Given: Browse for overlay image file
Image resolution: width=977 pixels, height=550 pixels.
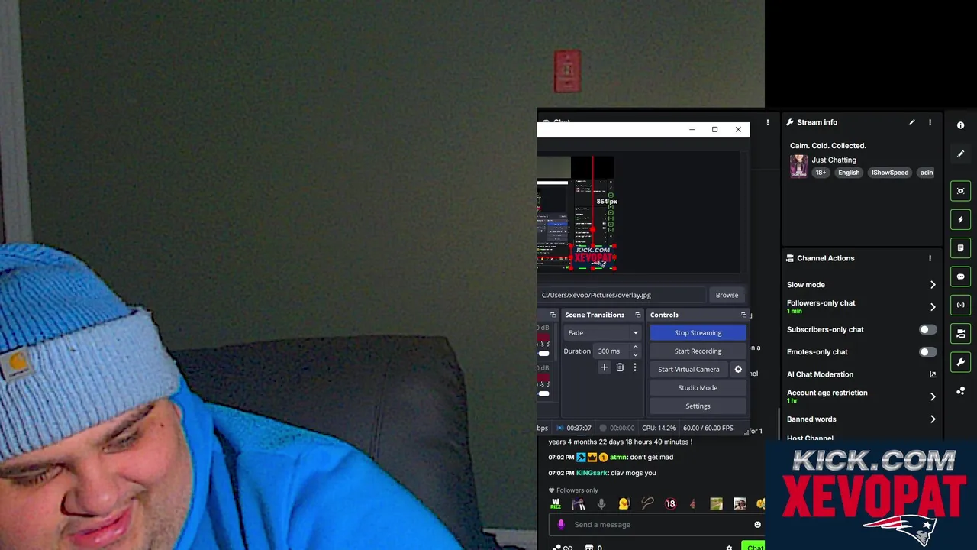Looking at the screenshot, I should 727,296.
